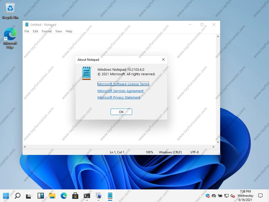Close the About Notepad dialog

(163, 59)
